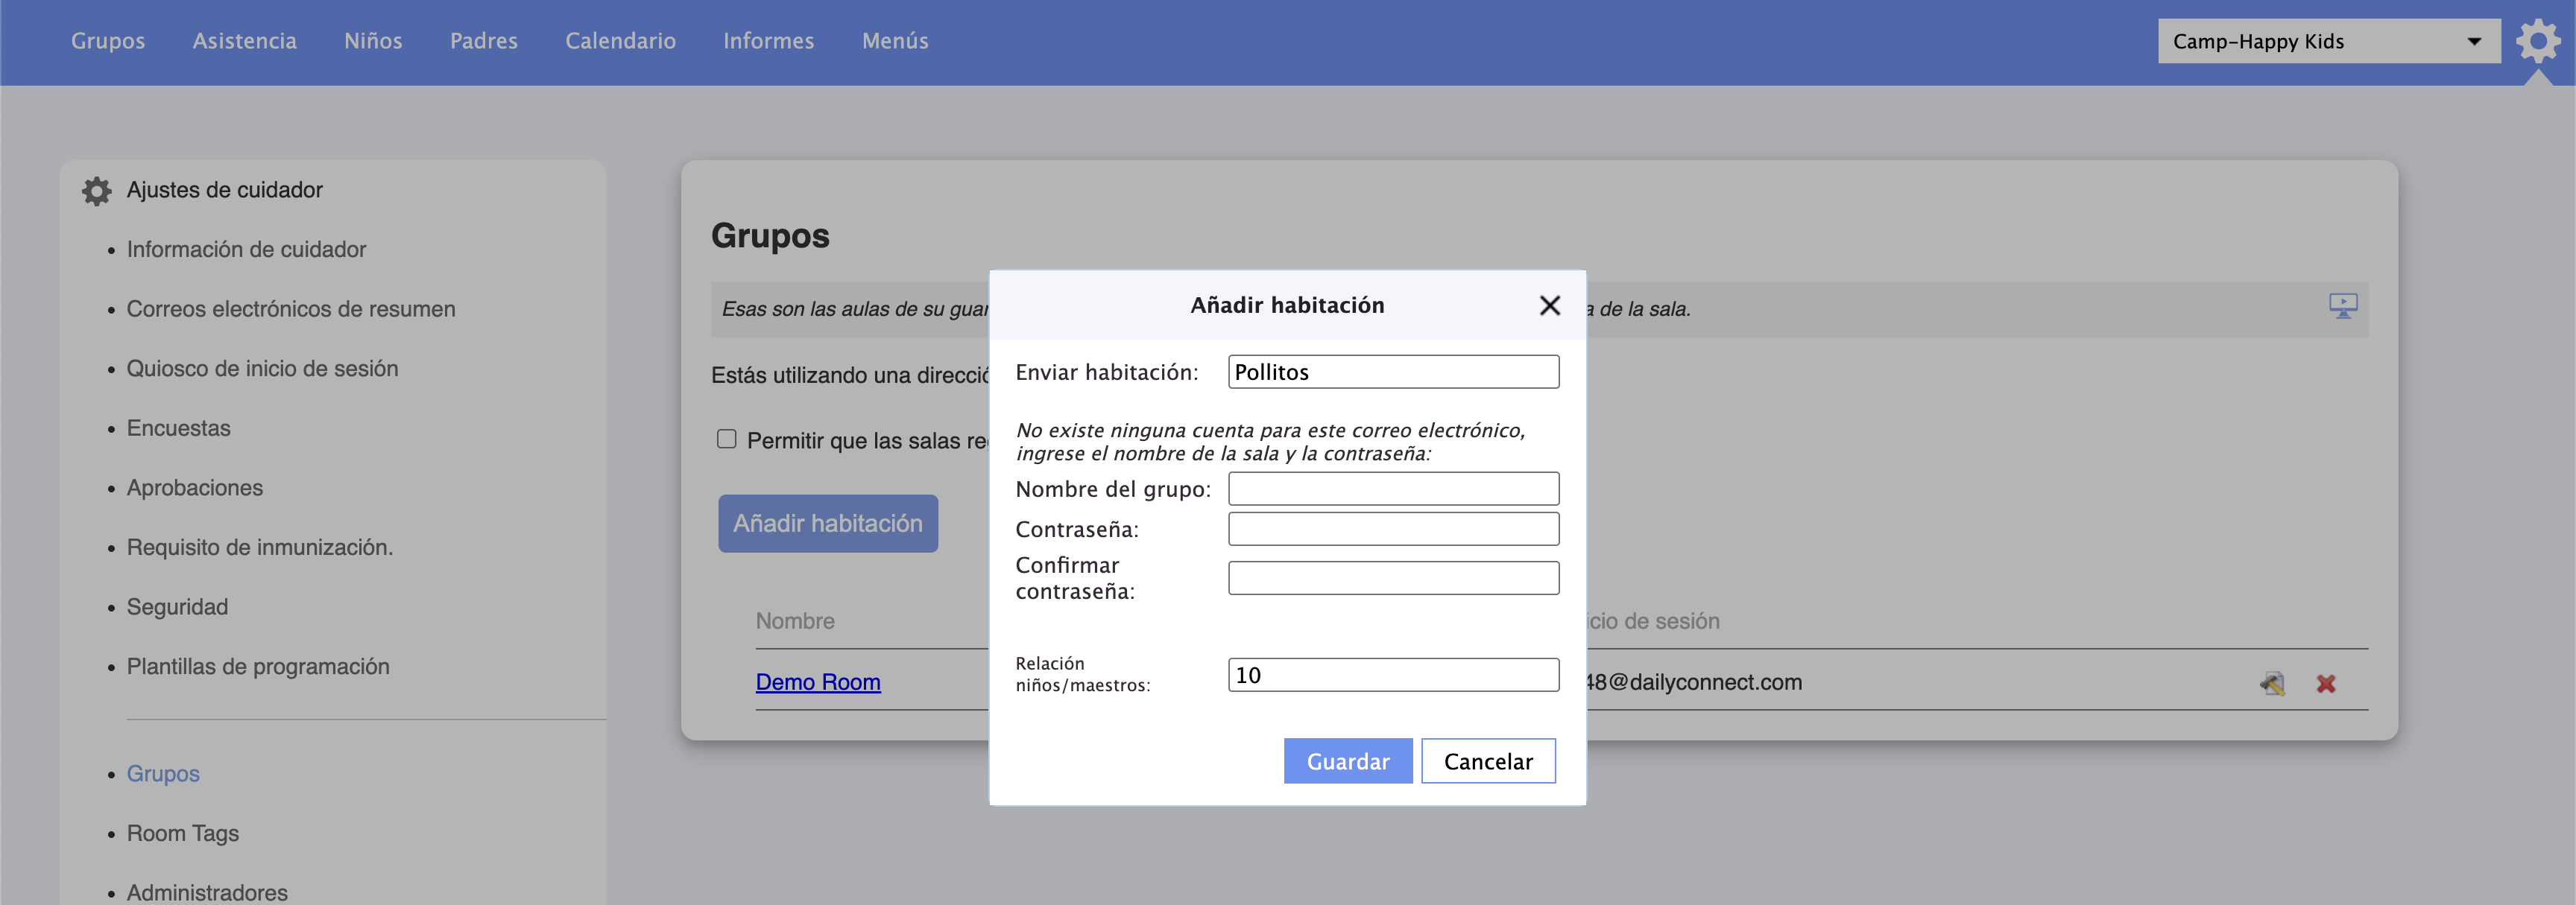Click the Nombre del grupo field
This screenshot has height=905, width=2576.
click(1392, 489)
